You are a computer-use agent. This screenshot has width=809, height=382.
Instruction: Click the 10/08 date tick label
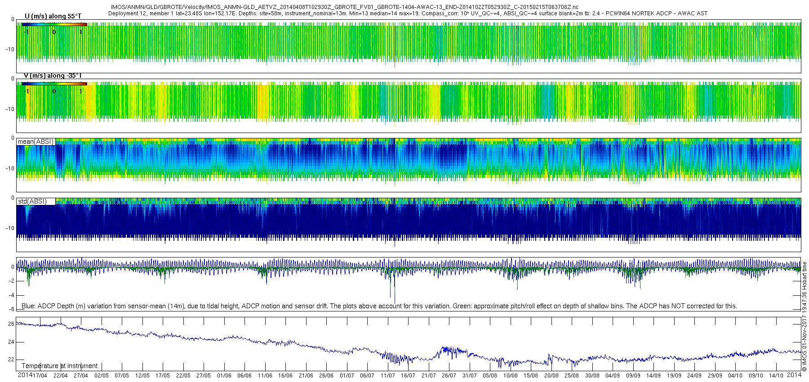[510, 376]
